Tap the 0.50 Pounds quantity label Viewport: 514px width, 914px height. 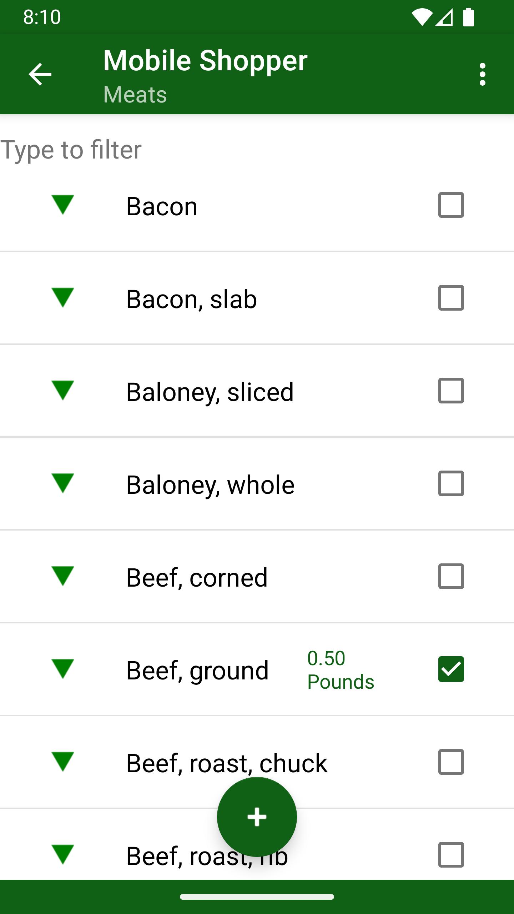(x=341, y=670)
